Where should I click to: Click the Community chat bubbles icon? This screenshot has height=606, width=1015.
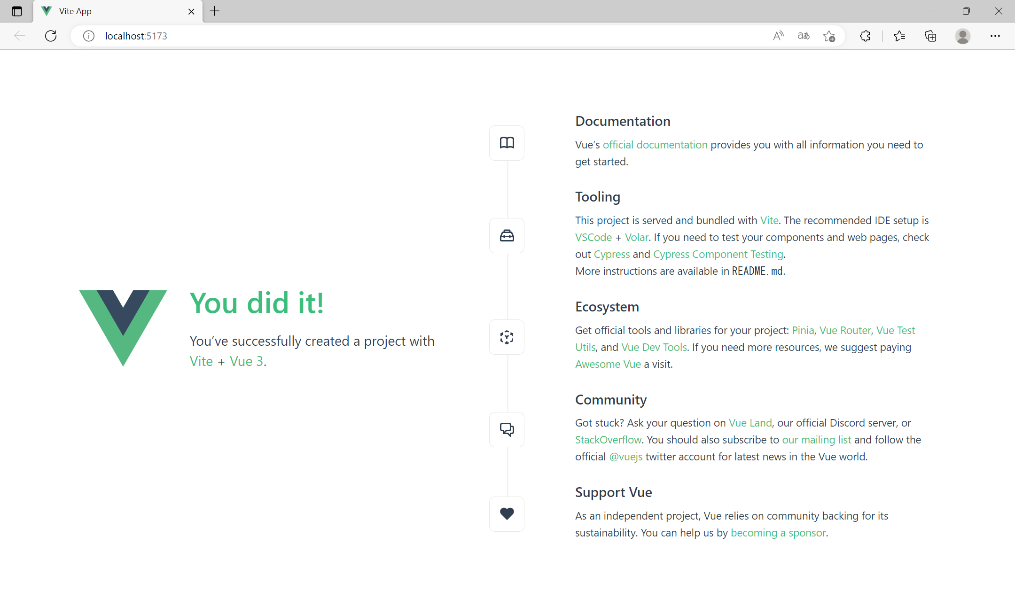pyautogui.click(x=507, y=429)
